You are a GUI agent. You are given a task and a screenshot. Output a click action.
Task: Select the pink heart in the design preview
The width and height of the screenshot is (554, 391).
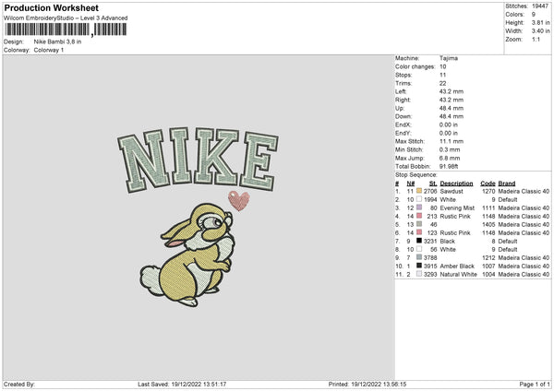coord(239,201)
